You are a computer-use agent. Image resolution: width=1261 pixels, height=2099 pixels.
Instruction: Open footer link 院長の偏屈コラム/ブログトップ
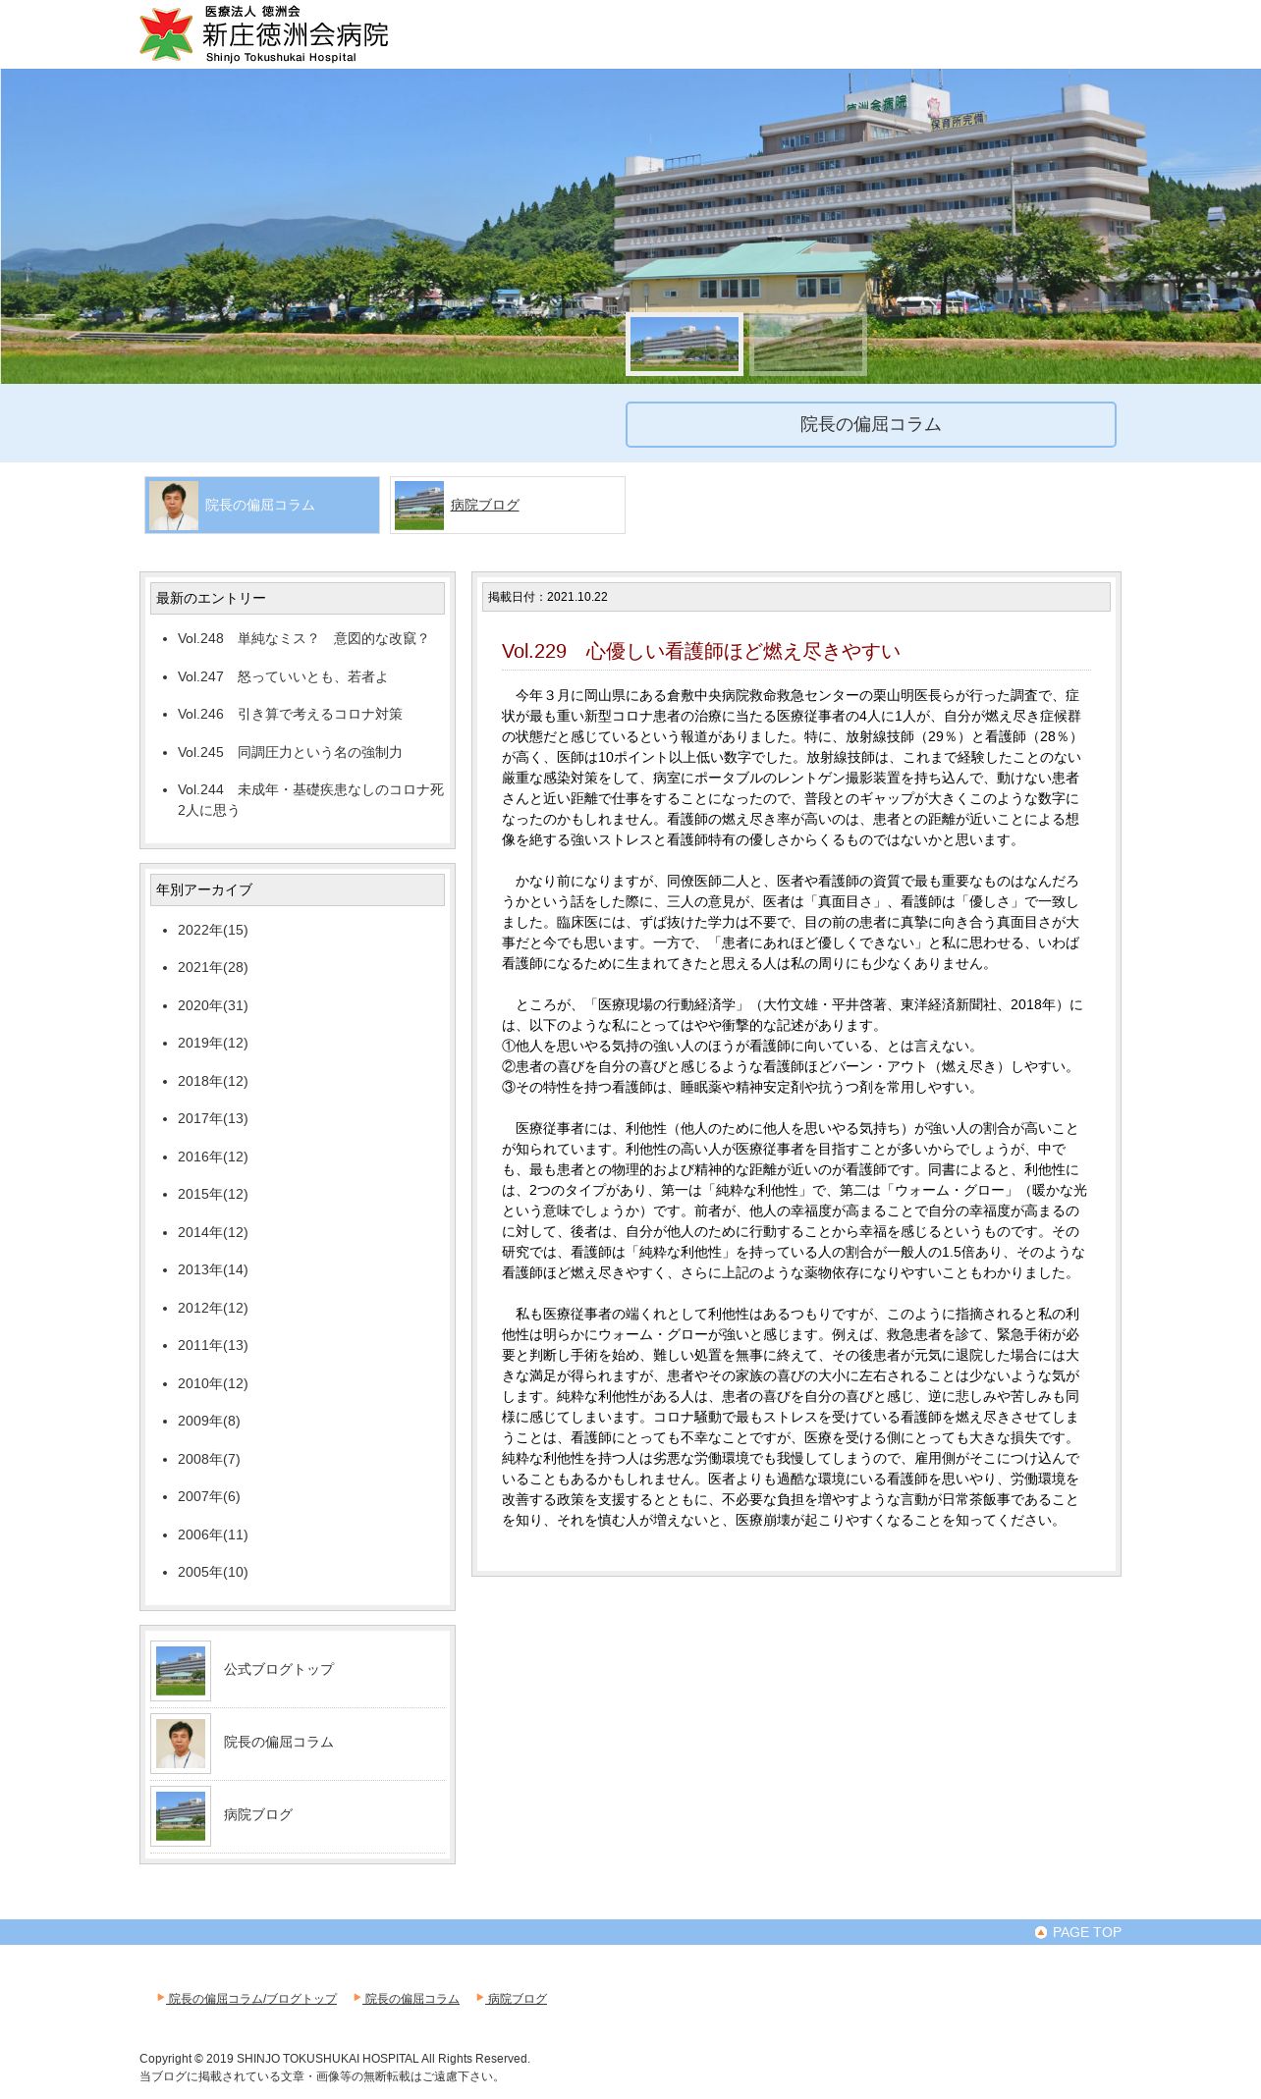coord(252,1999)
